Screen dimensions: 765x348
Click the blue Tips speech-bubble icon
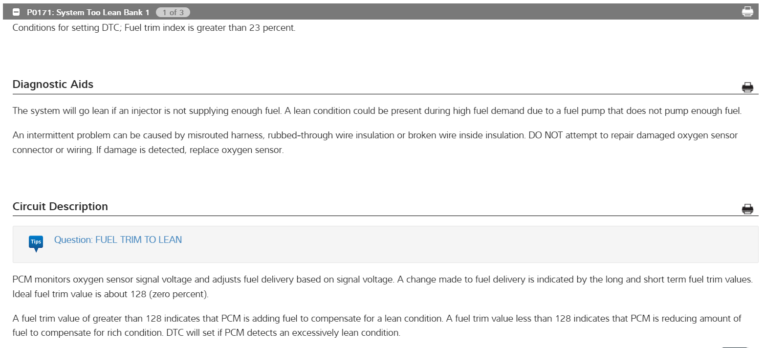pyautogui.click(x=36, y=242)
